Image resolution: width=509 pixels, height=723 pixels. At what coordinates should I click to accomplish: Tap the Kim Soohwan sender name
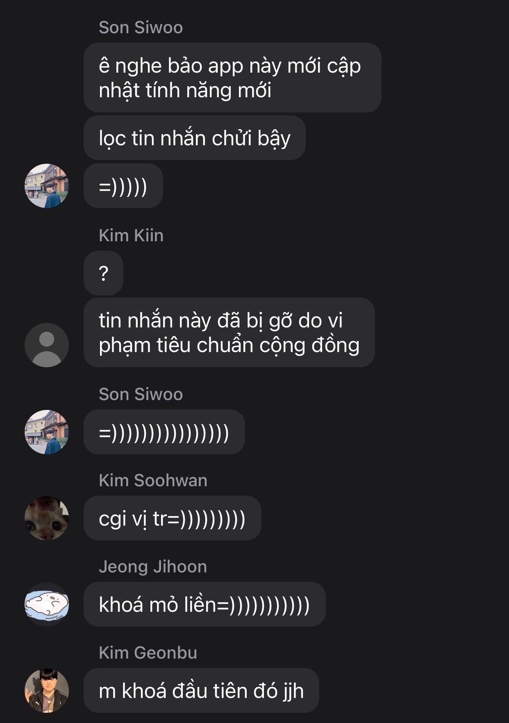(153, 480)
